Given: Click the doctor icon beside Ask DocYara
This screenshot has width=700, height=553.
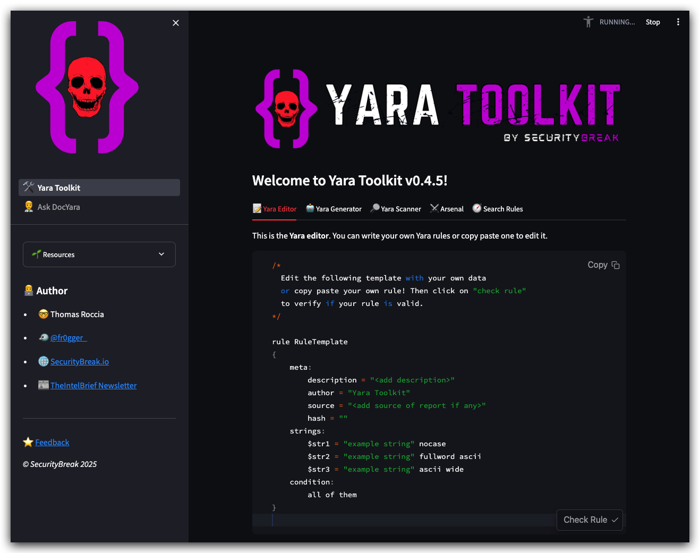Looking at the screenshot, I should pos(29,207).
